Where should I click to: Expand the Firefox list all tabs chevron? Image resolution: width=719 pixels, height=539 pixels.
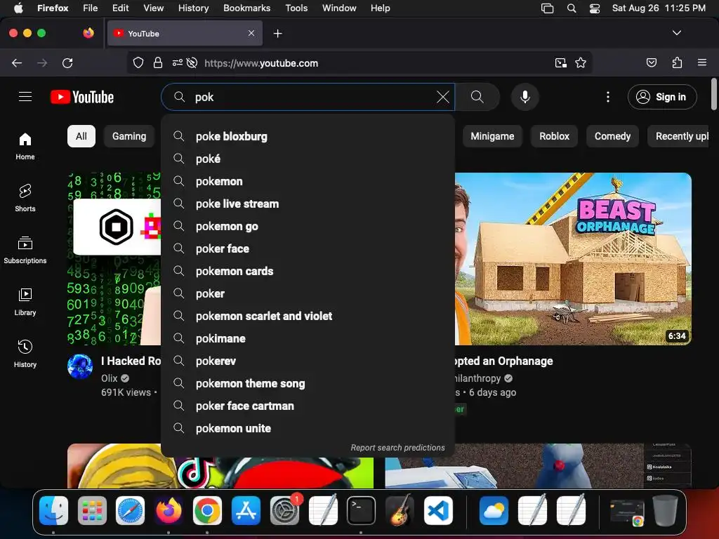coord(676,33)
